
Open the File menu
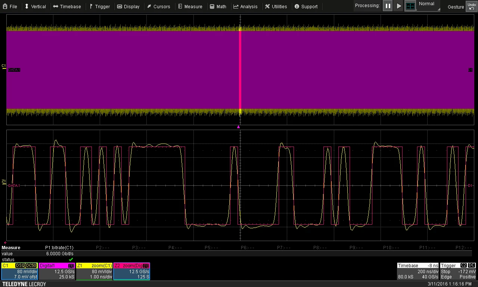coord(10,6)
